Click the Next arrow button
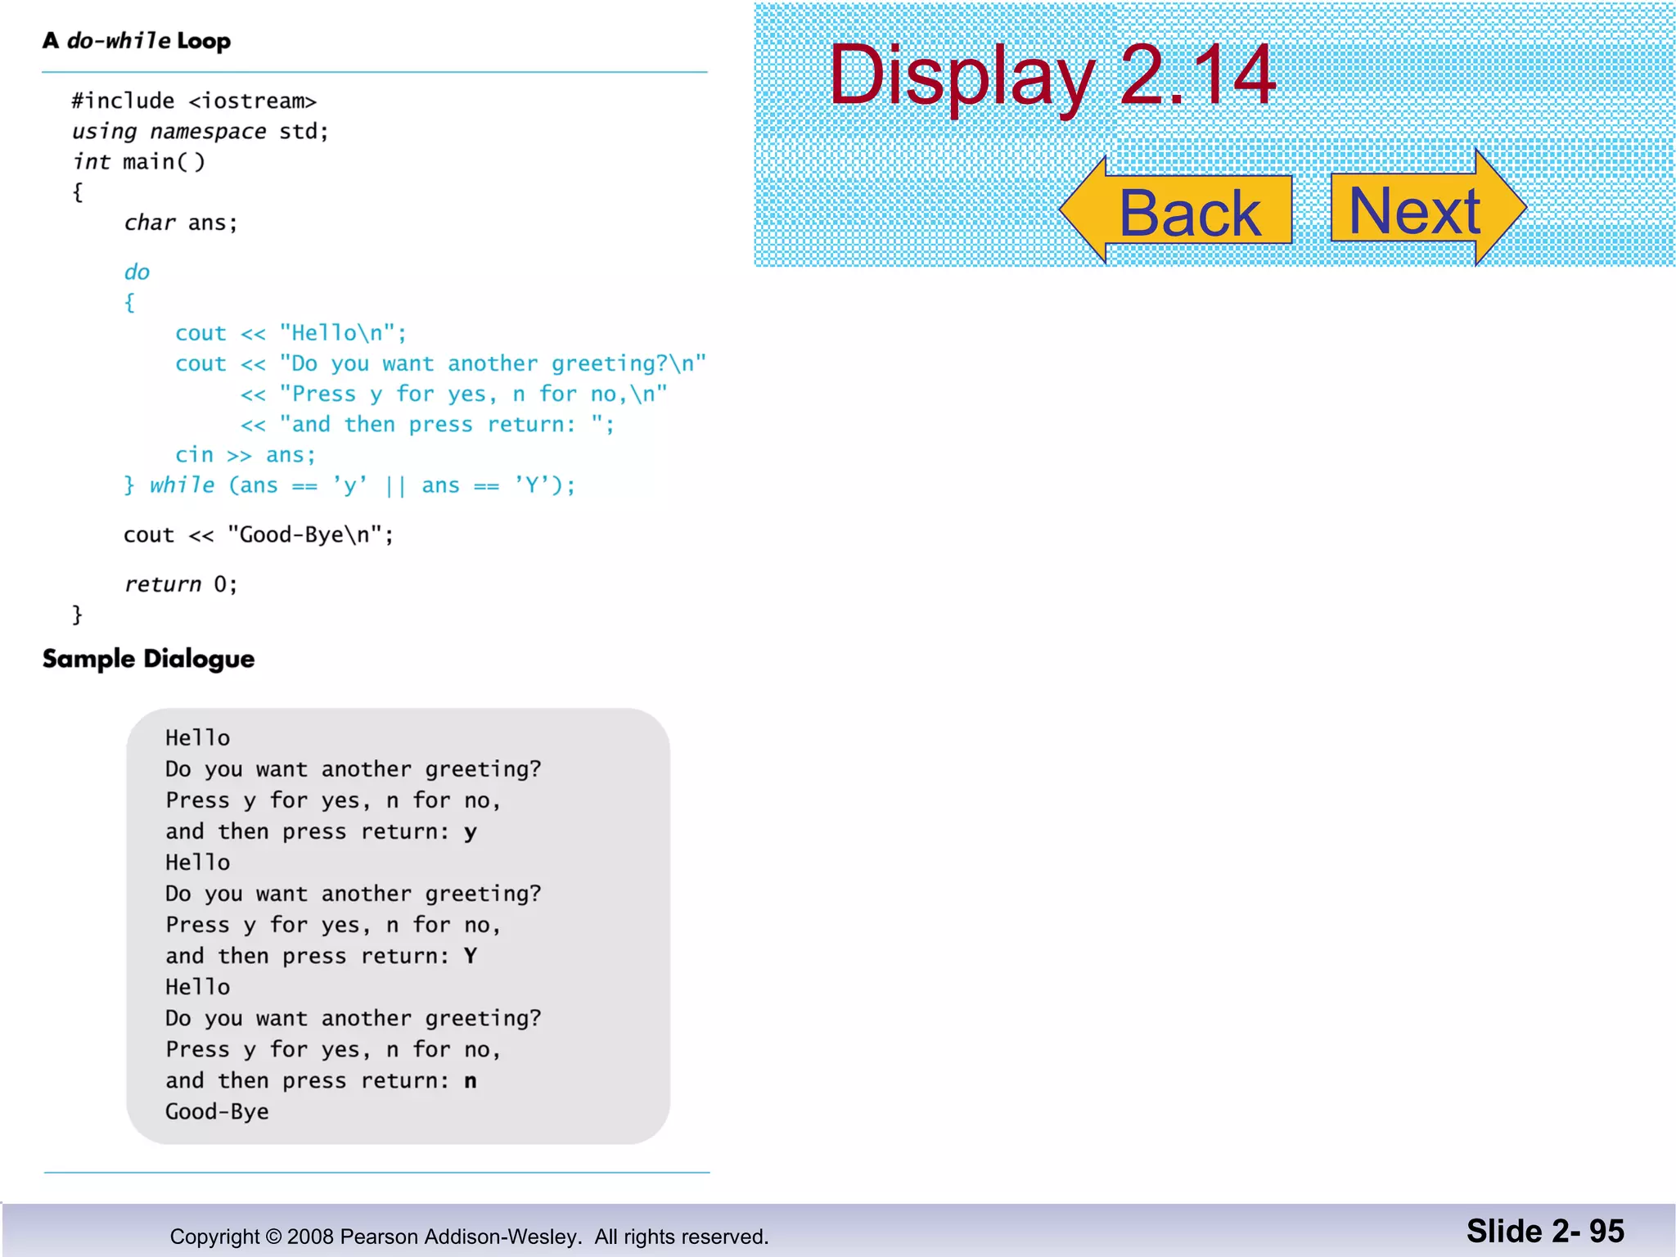The width and height of the screenshot is (1676, 1257). pyautogui.click(x=1428, y=208)
